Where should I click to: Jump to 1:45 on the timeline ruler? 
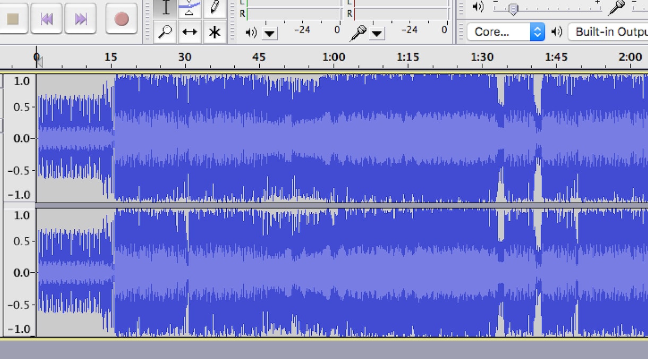556,57
